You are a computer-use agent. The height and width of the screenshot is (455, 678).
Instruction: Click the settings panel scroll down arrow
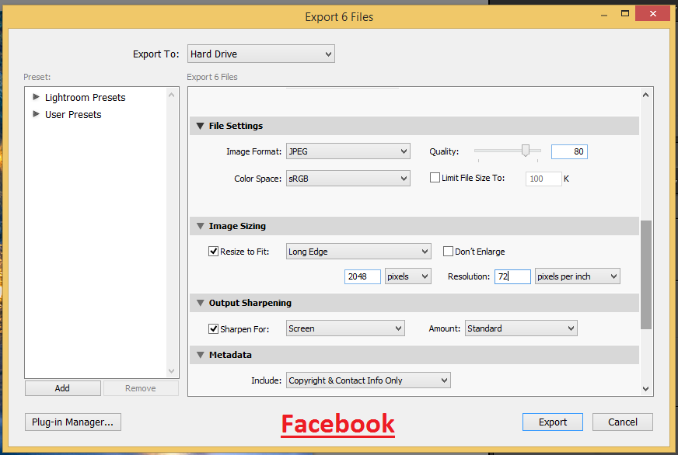point(645,388)
